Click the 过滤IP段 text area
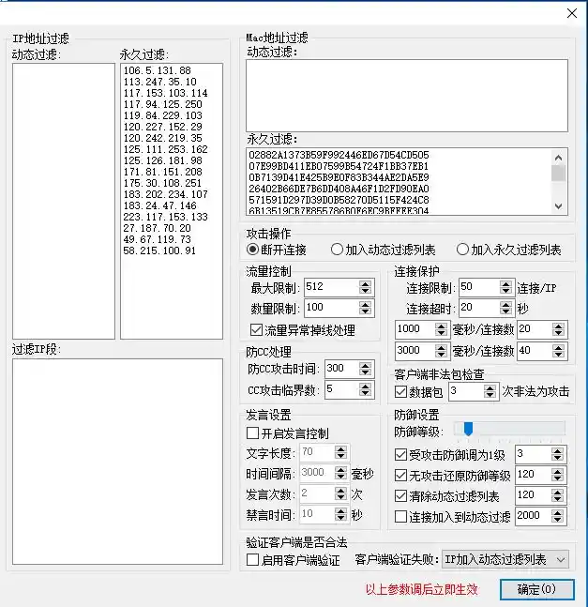588x607 pixels. 117,462
